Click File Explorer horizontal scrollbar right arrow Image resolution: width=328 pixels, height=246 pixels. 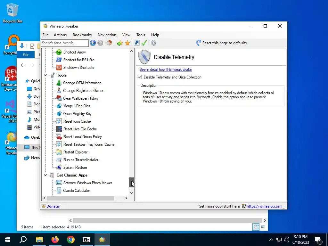[265, 220]
